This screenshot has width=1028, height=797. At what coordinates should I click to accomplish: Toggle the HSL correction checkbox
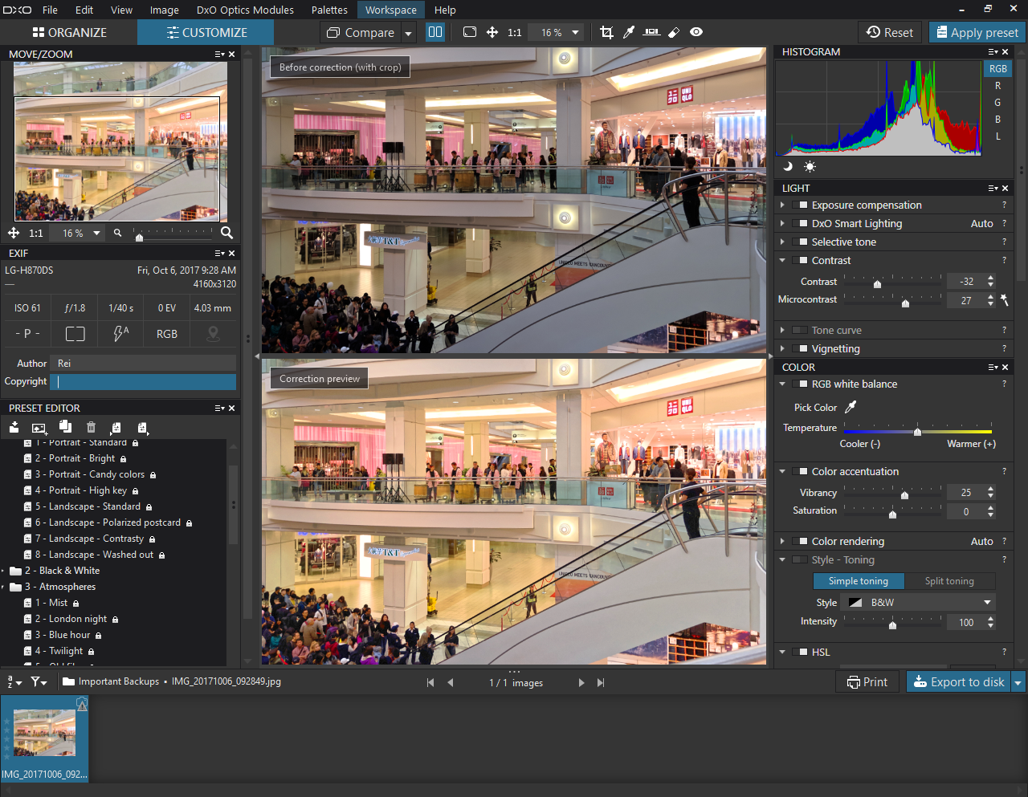800,653
